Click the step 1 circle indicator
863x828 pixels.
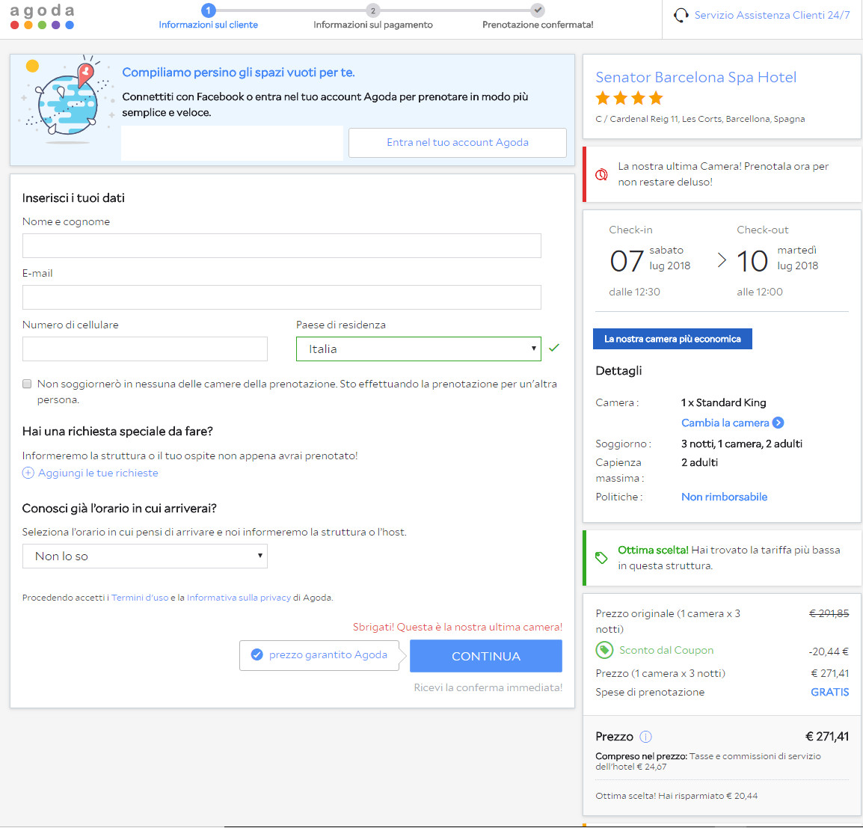click(x=208, y=10)
